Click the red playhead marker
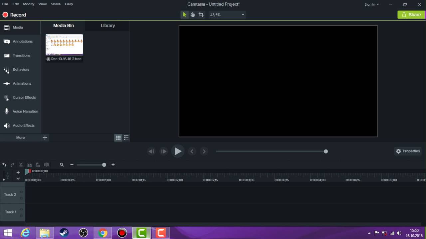 coord(30,171)
